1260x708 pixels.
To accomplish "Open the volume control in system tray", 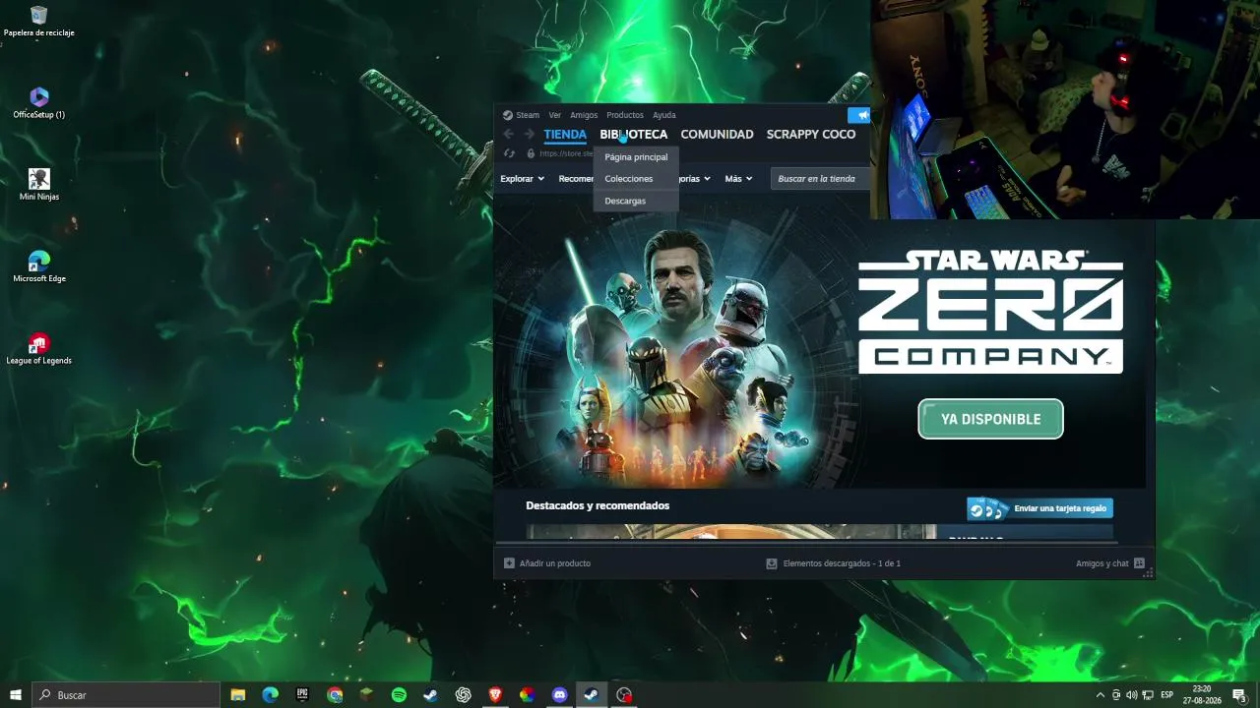I will pyautogui.click(x=1132, y=695).
